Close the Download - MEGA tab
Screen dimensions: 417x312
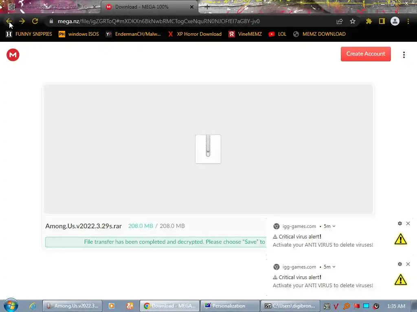point(192,7)
